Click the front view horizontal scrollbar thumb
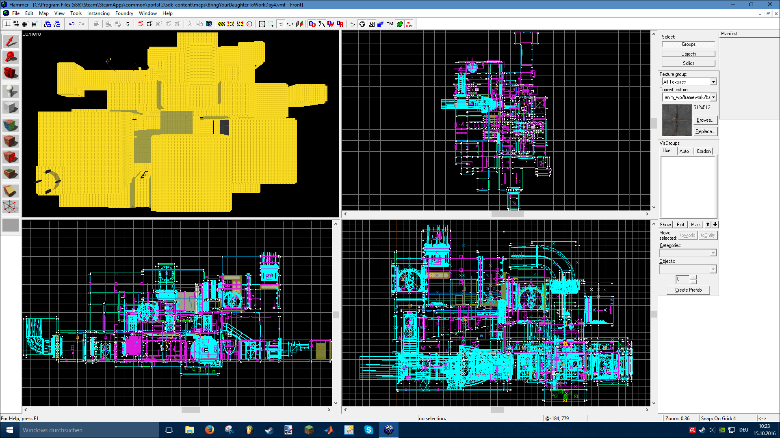 pos(191,410)
